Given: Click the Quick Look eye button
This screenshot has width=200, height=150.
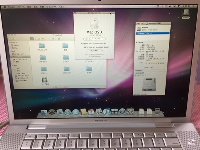Looking at the screenshot, I should pos(53,39).
